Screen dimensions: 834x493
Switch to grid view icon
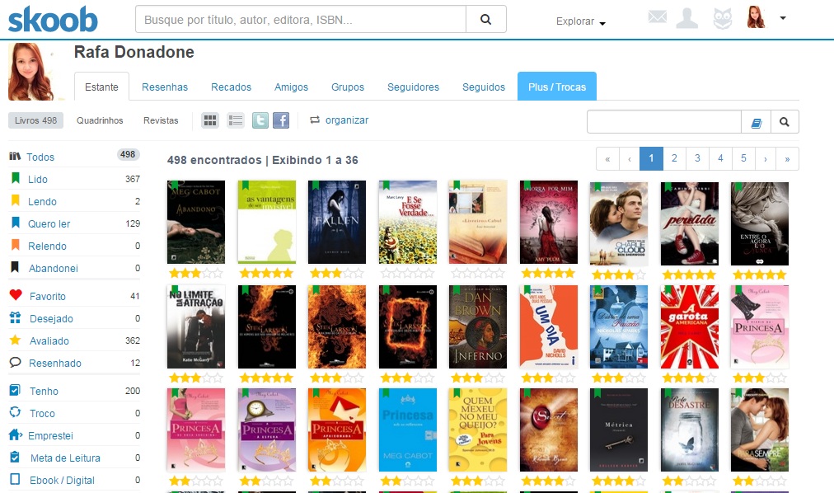click(210, 120)
